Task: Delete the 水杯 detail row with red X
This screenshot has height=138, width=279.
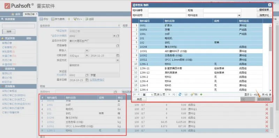Action: pyautogui.click(x=266, y=105)
